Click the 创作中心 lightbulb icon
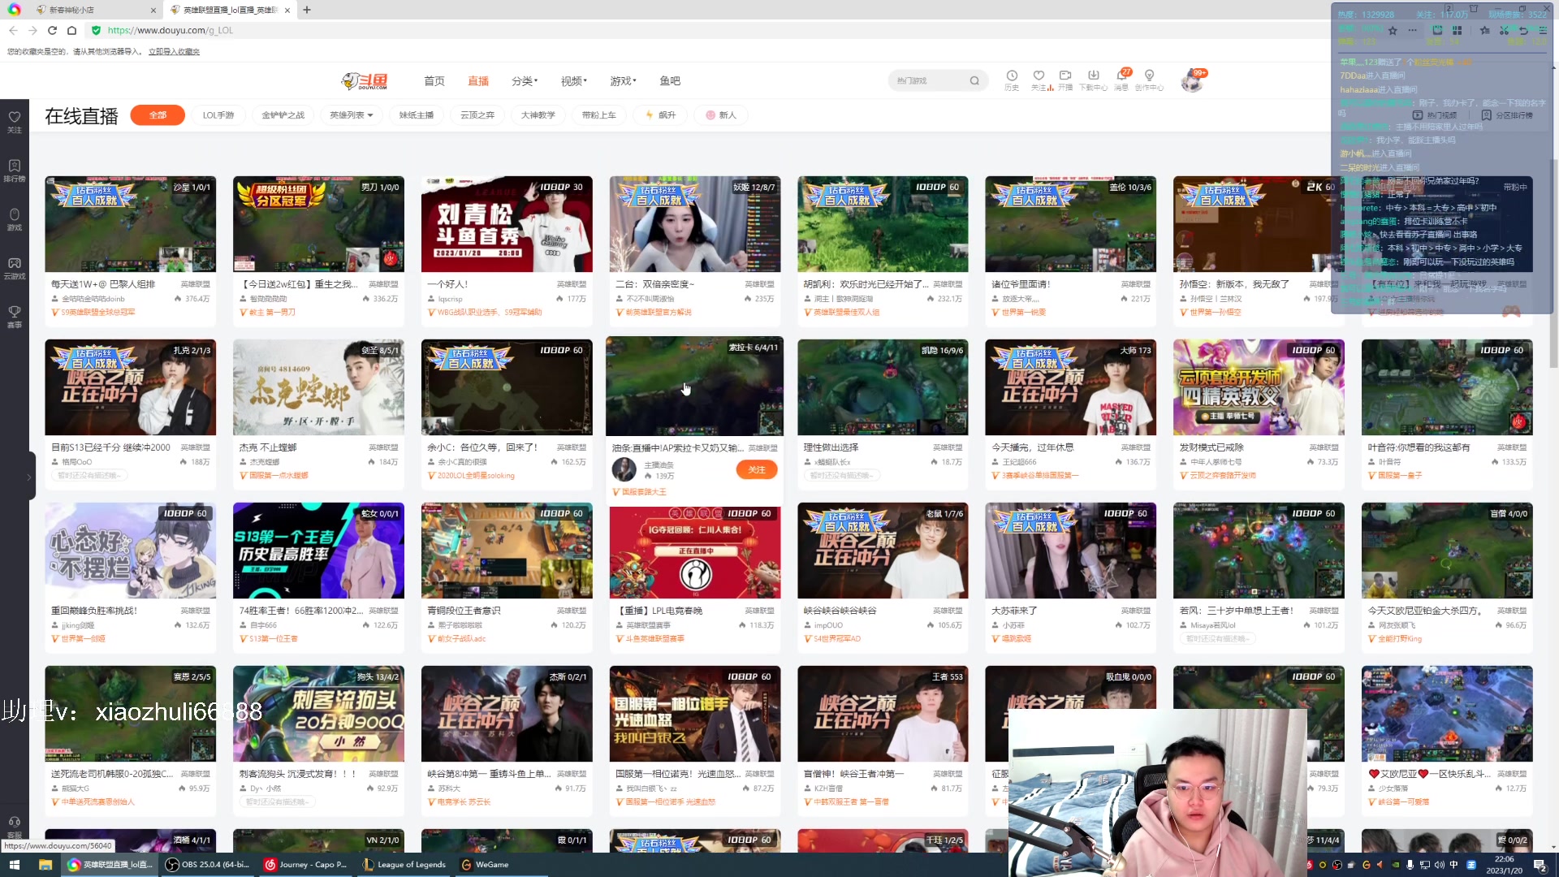 1149,76
